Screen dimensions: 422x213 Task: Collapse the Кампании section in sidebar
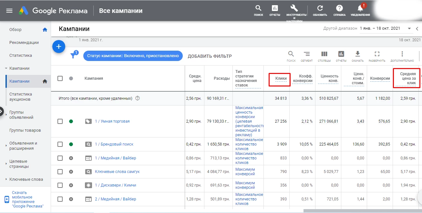[6, 68]
